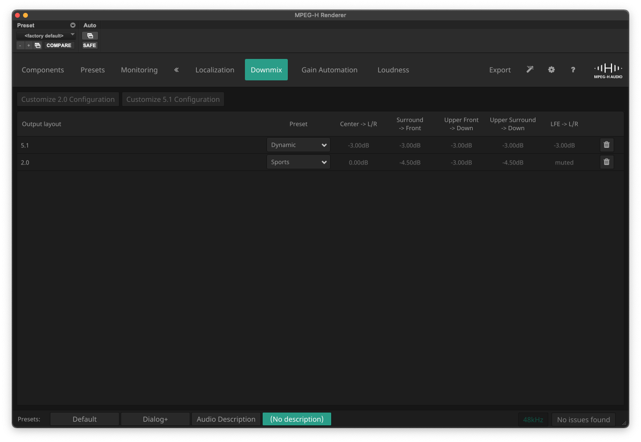Viewport: 641px width, 442px height.
Task: Click the 5.1 output layout label
Action: (x=25, y=145)
